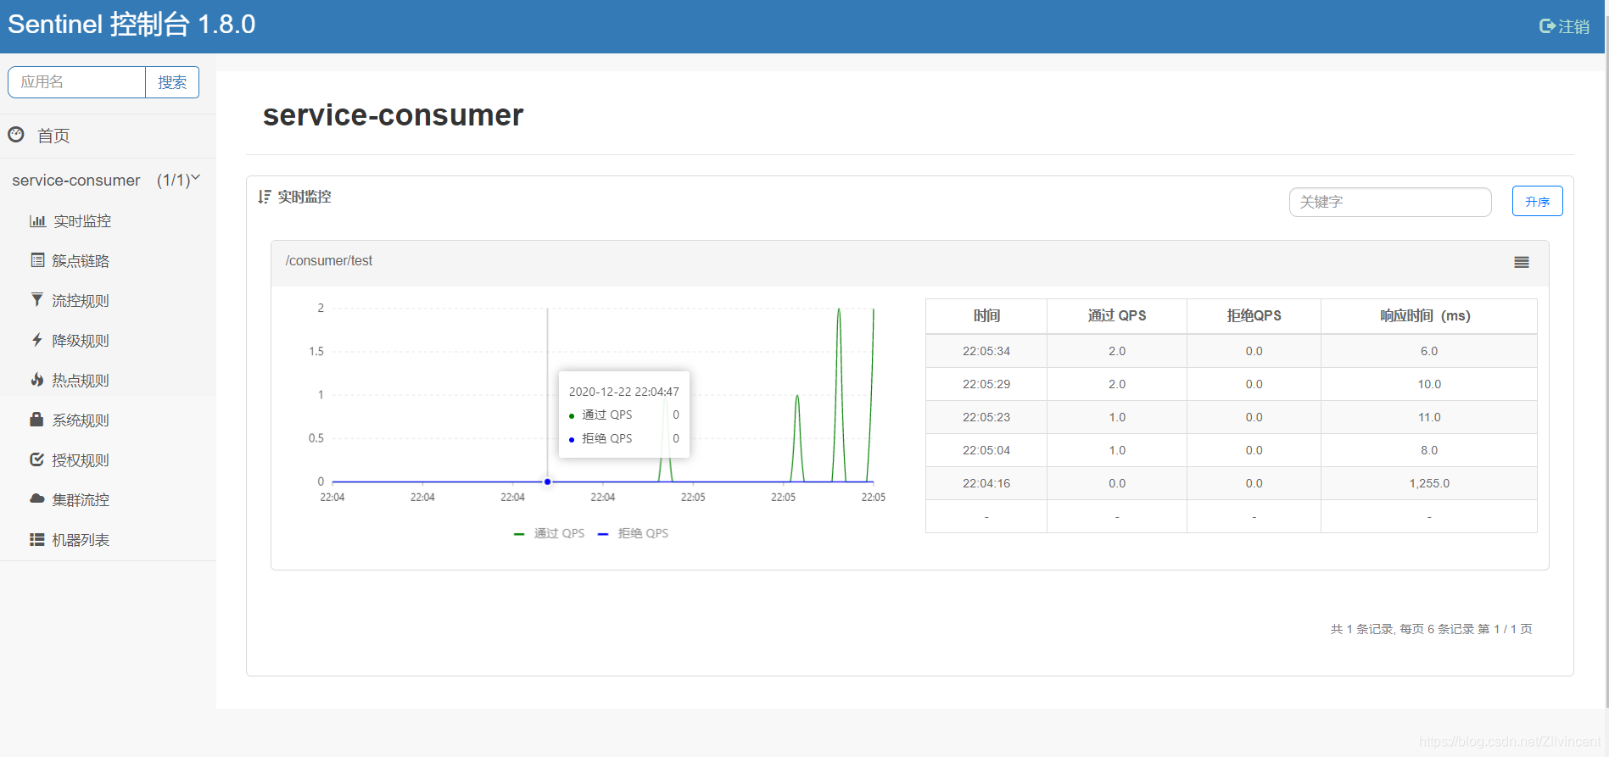Click the 11.0 response time cell
The width and height of the screenshot is (1609, 757).
coord(1429,417)
